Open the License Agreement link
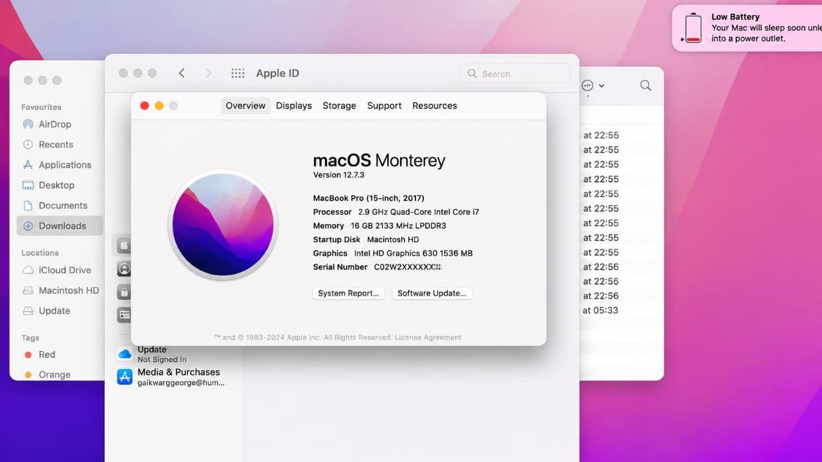Viewport: 822px width, 462px height. coord(428,338)
